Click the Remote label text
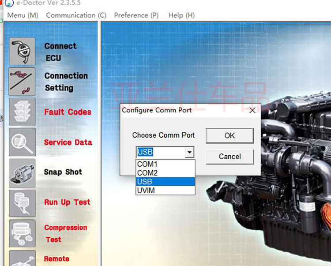 point(56,259)
